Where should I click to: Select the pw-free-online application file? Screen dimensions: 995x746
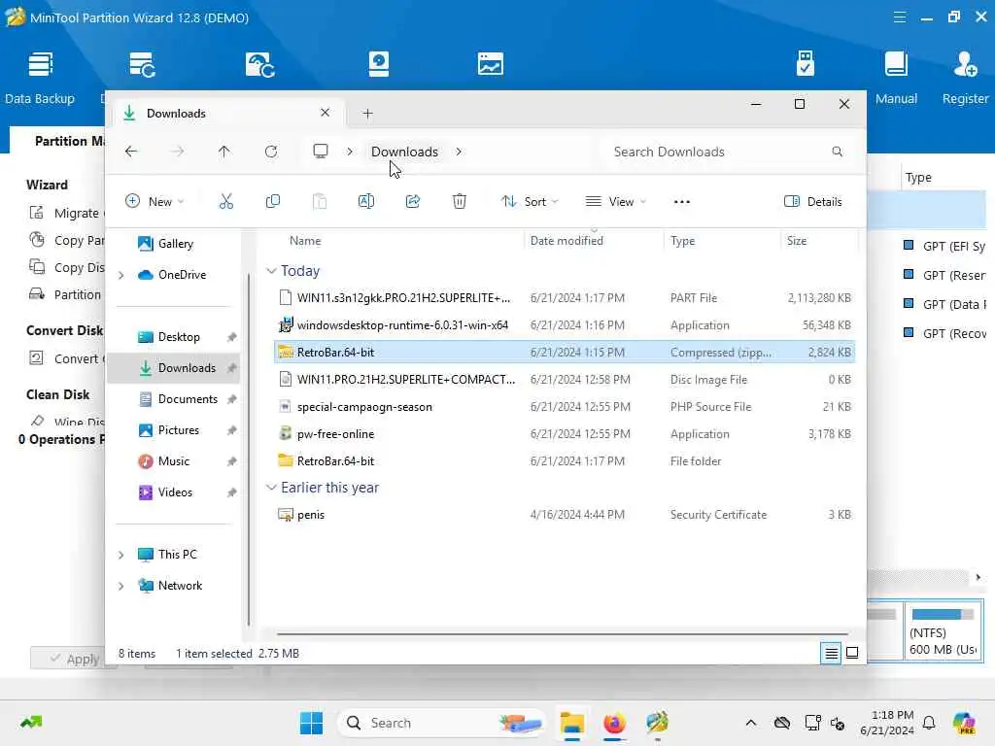pos(565,434)
